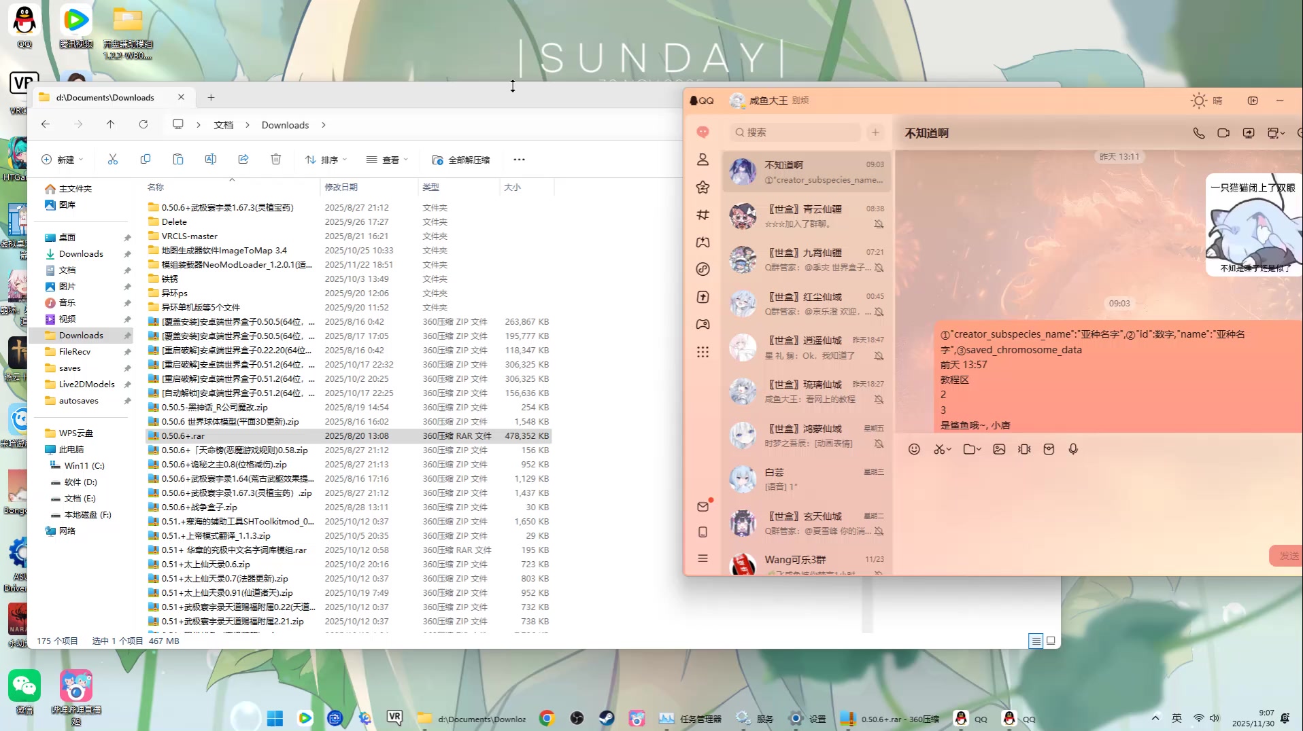Click the emoji icon in QQ chat toolbar
This screenshot has height=731, width=1303.
914,449
